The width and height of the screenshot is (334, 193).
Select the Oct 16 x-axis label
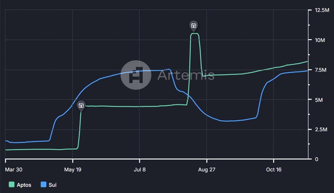[273, 170]
